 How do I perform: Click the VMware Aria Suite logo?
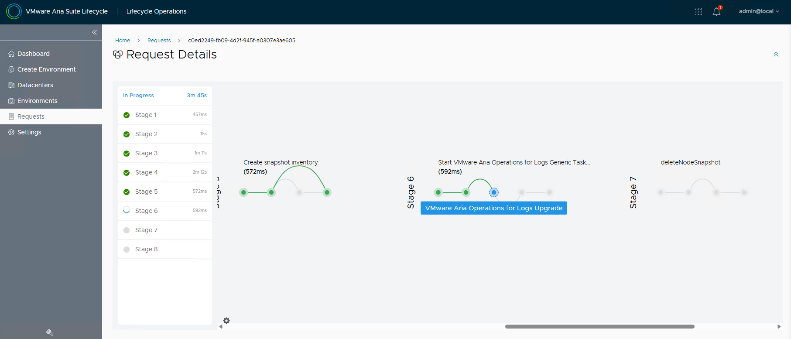tap(14, 11)
